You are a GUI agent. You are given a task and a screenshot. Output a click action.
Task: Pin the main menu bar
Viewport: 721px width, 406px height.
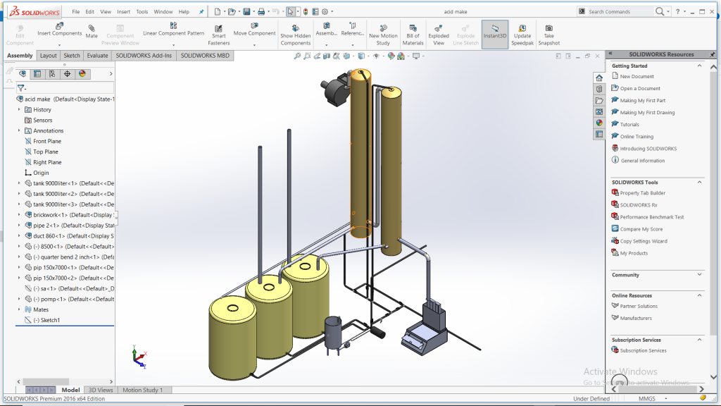(201, 12)
